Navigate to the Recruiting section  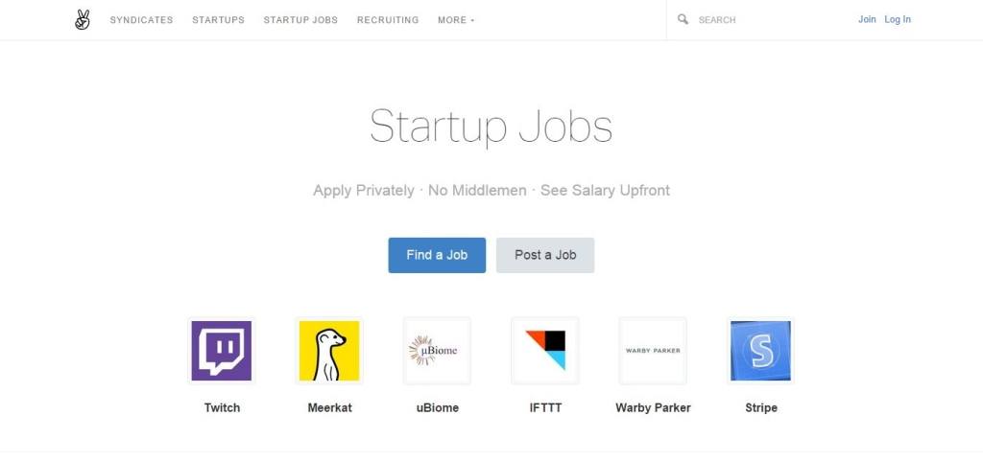click(x=388, y=20)
